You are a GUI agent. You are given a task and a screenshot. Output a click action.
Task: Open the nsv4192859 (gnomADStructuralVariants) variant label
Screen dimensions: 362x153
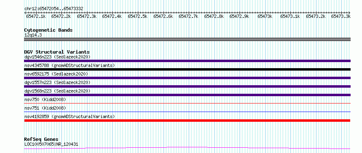point(70,116)
